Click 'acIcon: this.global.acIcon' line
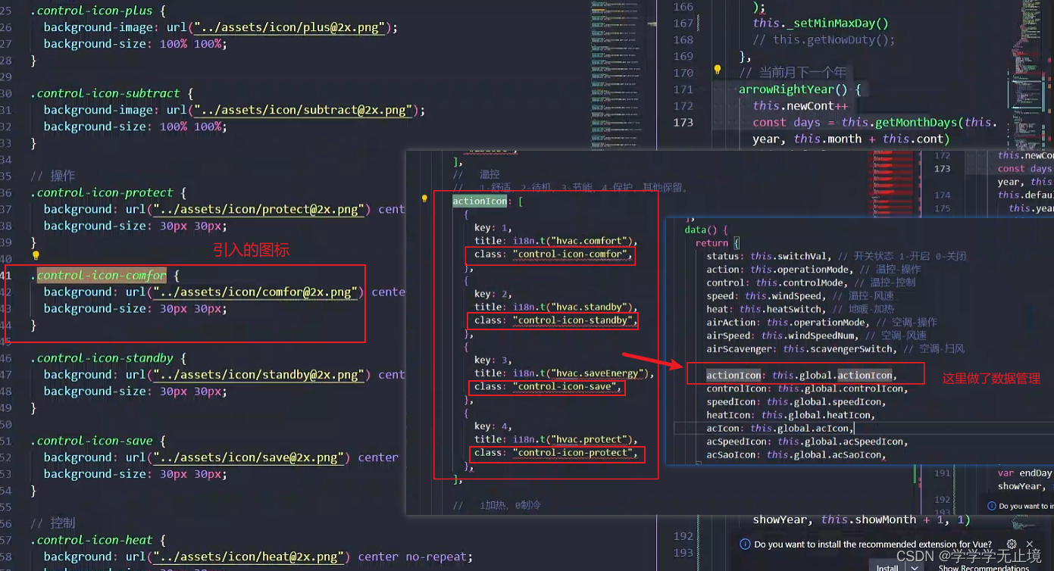The height and width of the screenshot is (571, 1054). click(x=780, y=428)
